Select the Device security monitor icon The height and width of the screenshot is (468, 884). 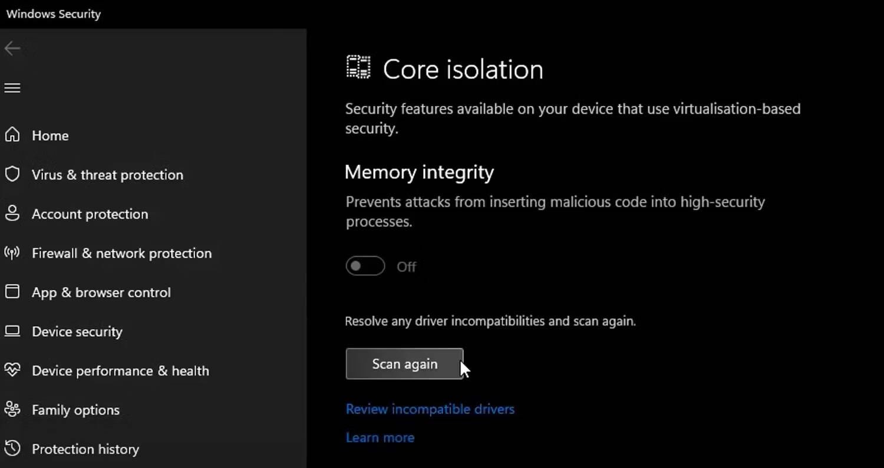(x=12, y=331)
